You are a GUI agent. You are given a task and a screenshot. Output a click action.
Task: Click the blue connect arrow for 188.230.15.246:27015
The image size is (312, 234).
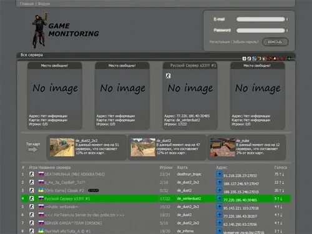[219, 190]
